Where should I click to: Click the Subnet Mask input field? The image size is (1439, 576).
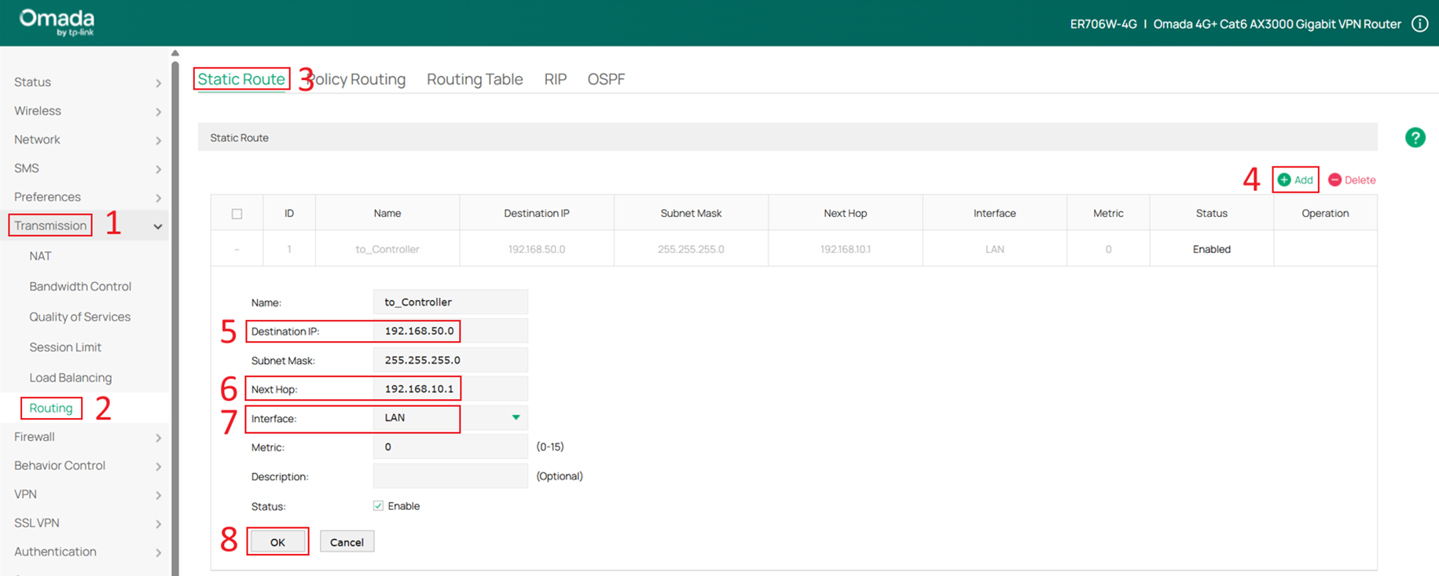click(450, 360)
